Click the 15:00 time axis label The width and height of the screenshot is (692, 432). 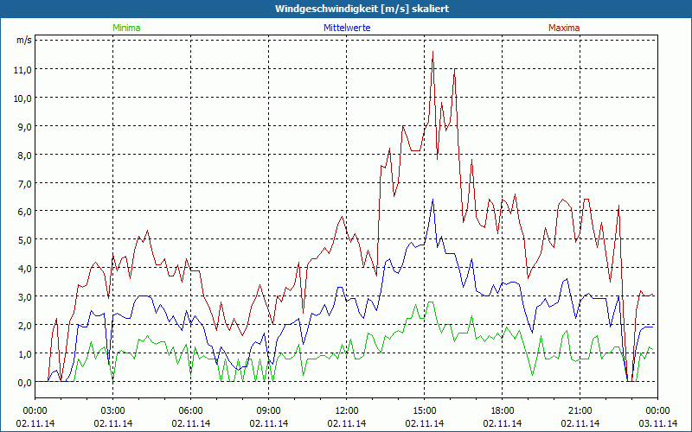[424, 410]
